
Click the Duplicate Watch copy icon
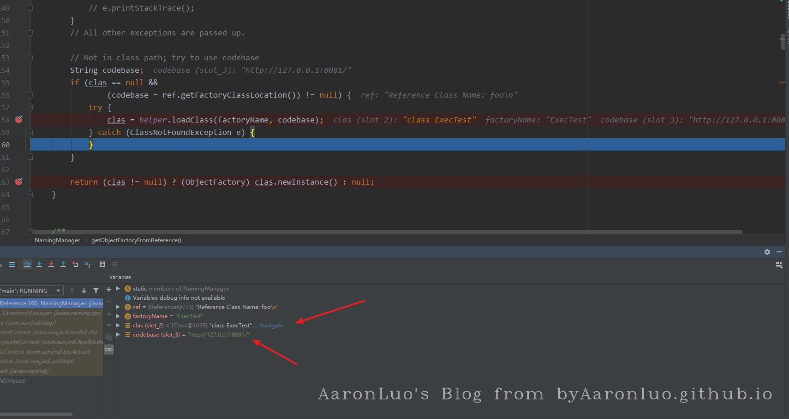[x=109, y=337]
